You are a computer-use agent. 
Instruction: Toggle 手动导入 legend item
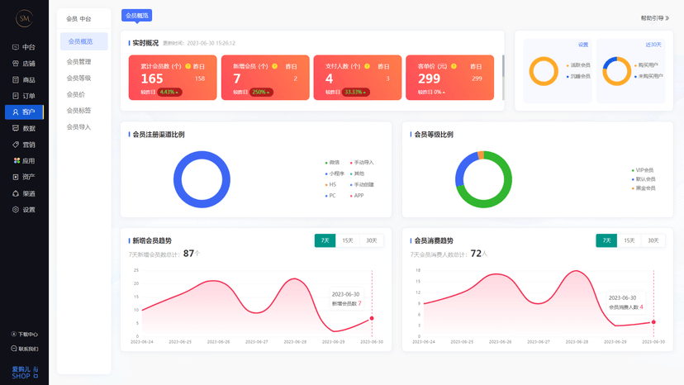click(362, 163)
